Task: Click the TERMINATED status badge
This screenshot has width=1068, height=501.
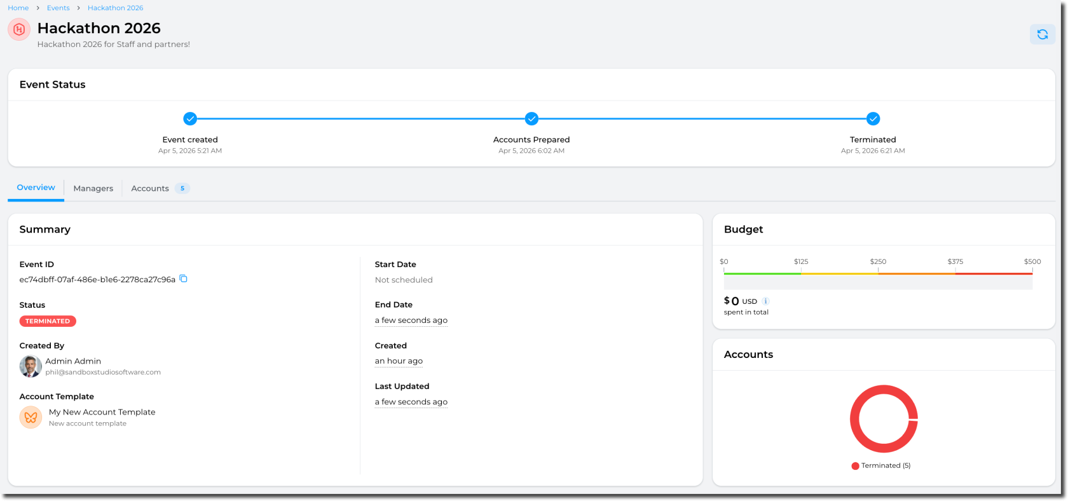Action: pyautogui.click(x=48, y=321)
